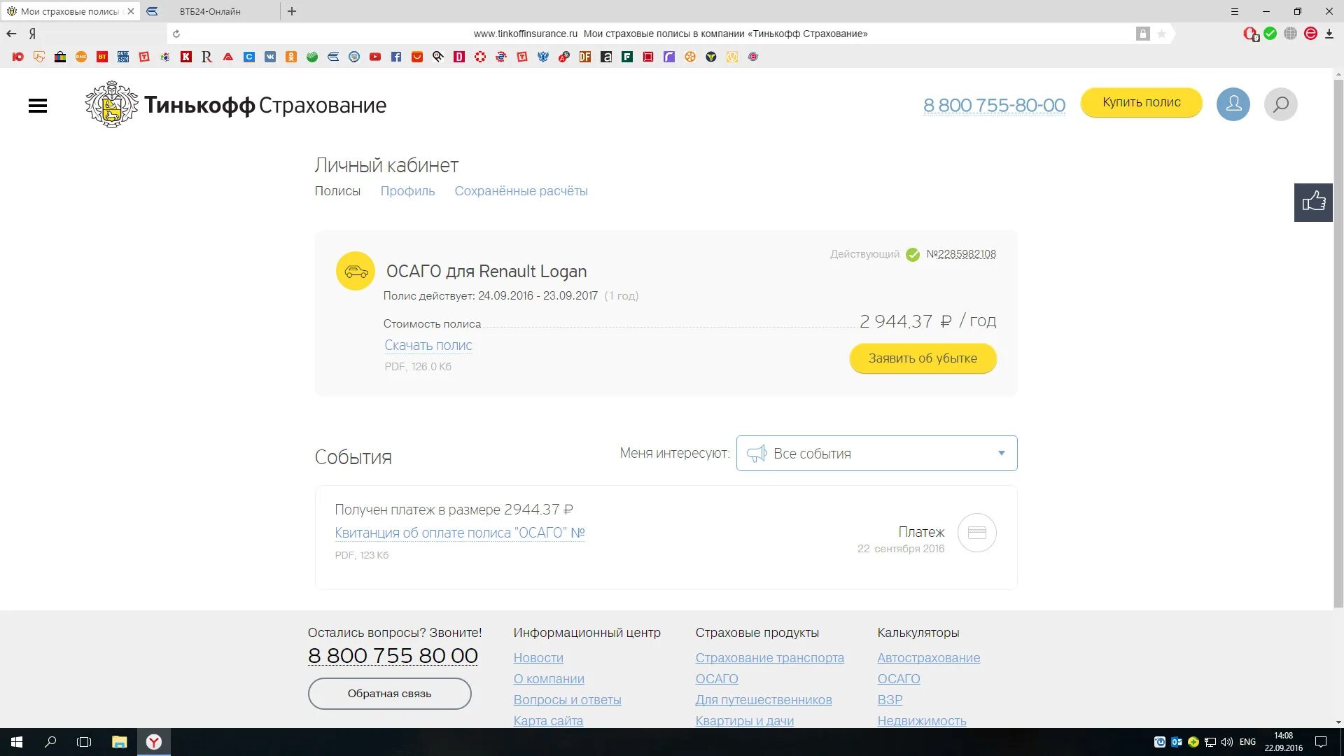The height and width of the screenshot is (756, 1344).
Task: Click the Купить полис button
Action: click(1141, 102)
